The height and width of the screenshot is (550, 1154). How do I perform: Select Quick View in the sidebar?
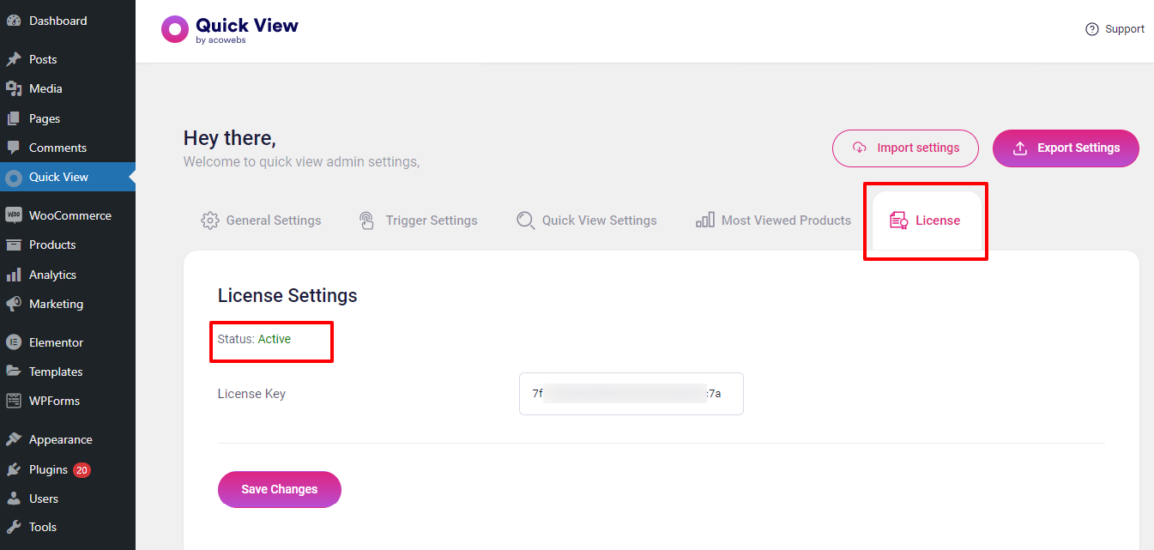68,177
